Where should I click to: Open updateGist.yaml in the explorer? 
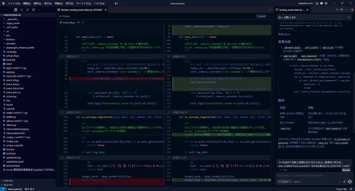point(28,162)
